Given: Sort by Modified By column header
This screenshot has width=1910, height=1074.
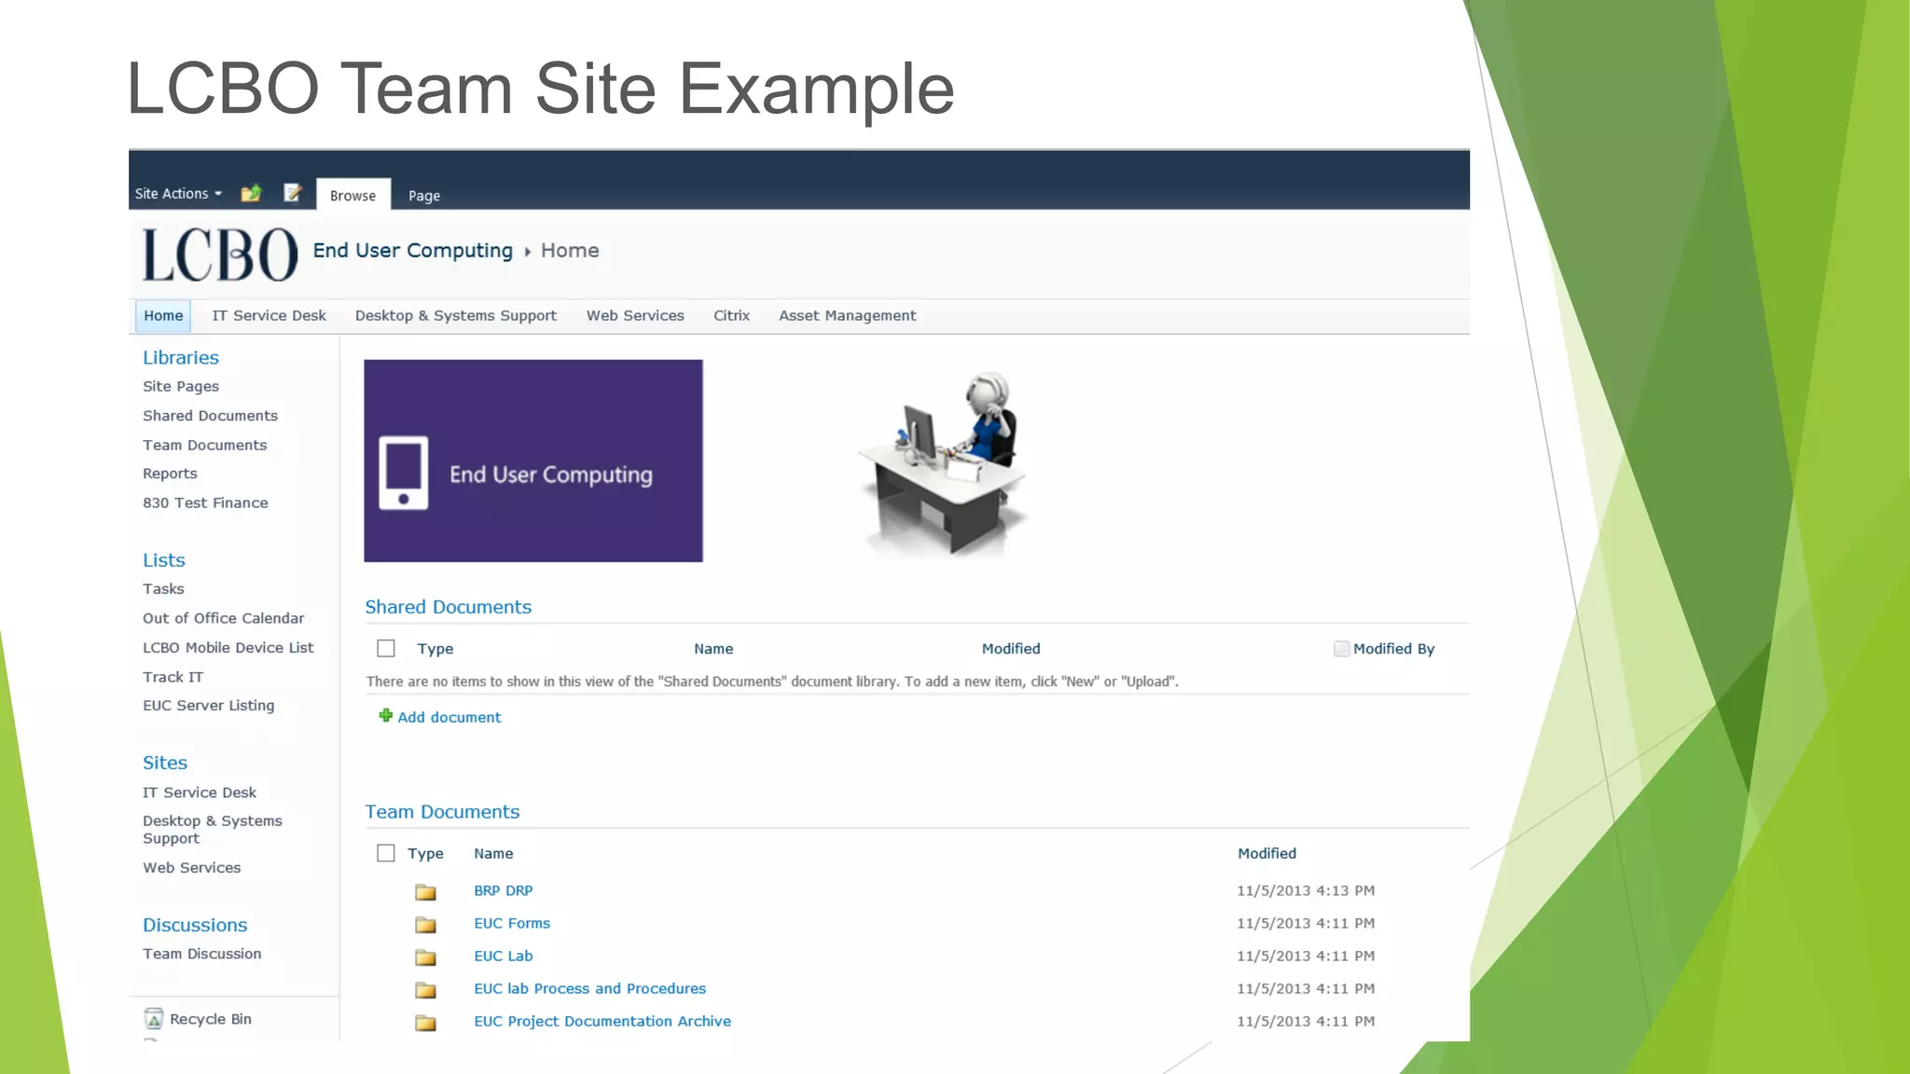Looking at the screenshot, I should 1394,649.
